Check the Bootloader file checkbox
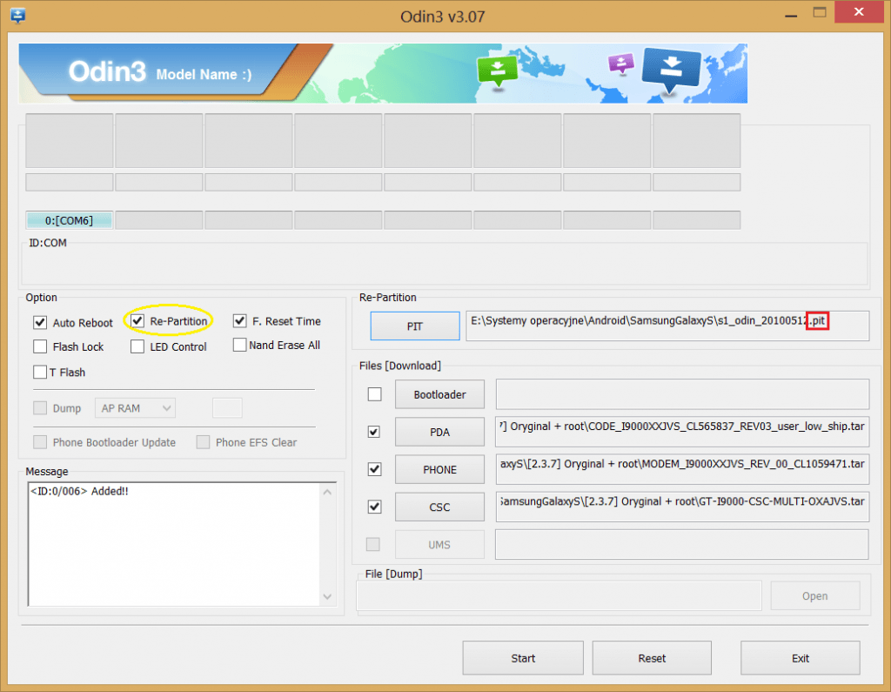 (x=374, y=394)
